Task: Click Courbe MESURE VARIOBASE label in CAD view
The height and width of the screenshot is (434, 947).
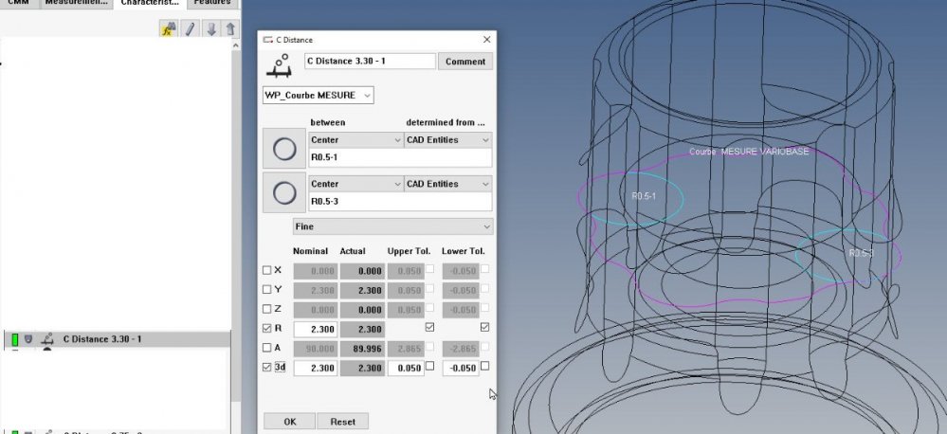Action: click(x=749, y=152)
